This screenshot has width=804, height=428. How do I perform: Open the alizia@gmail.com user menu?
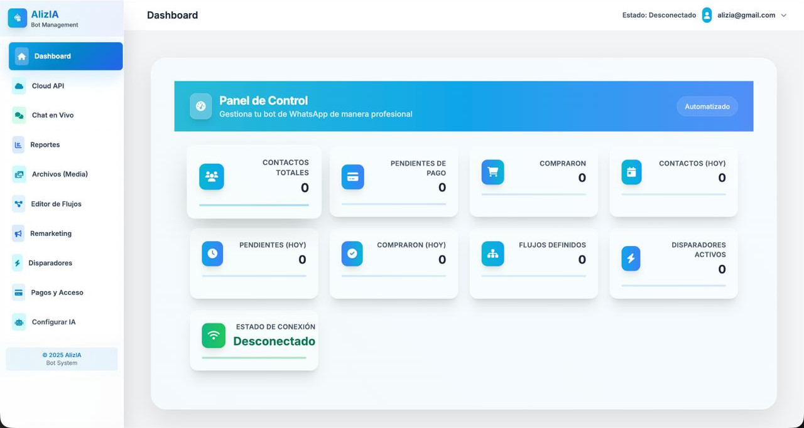click(x=746, y=15)
